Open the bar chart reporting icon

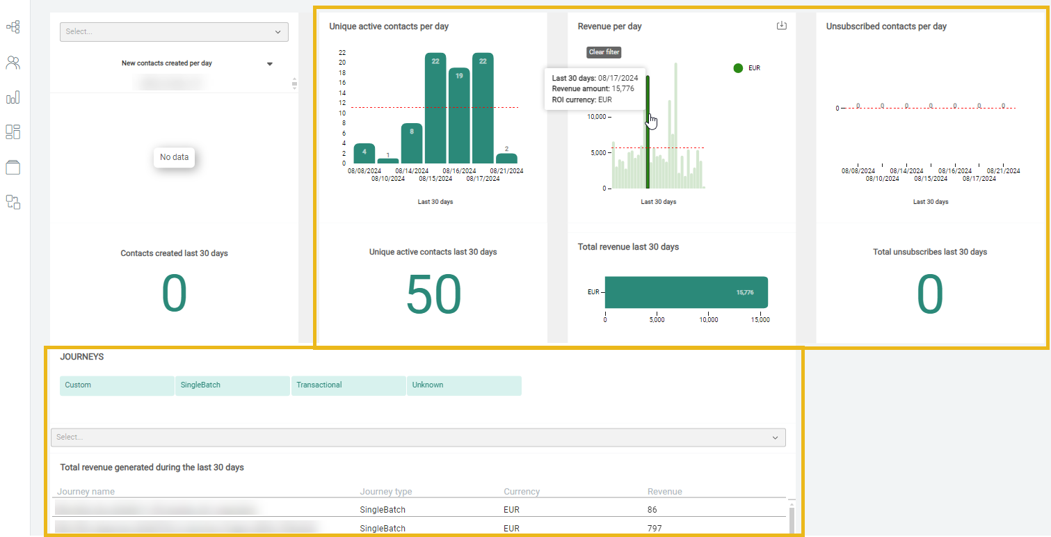13,98
